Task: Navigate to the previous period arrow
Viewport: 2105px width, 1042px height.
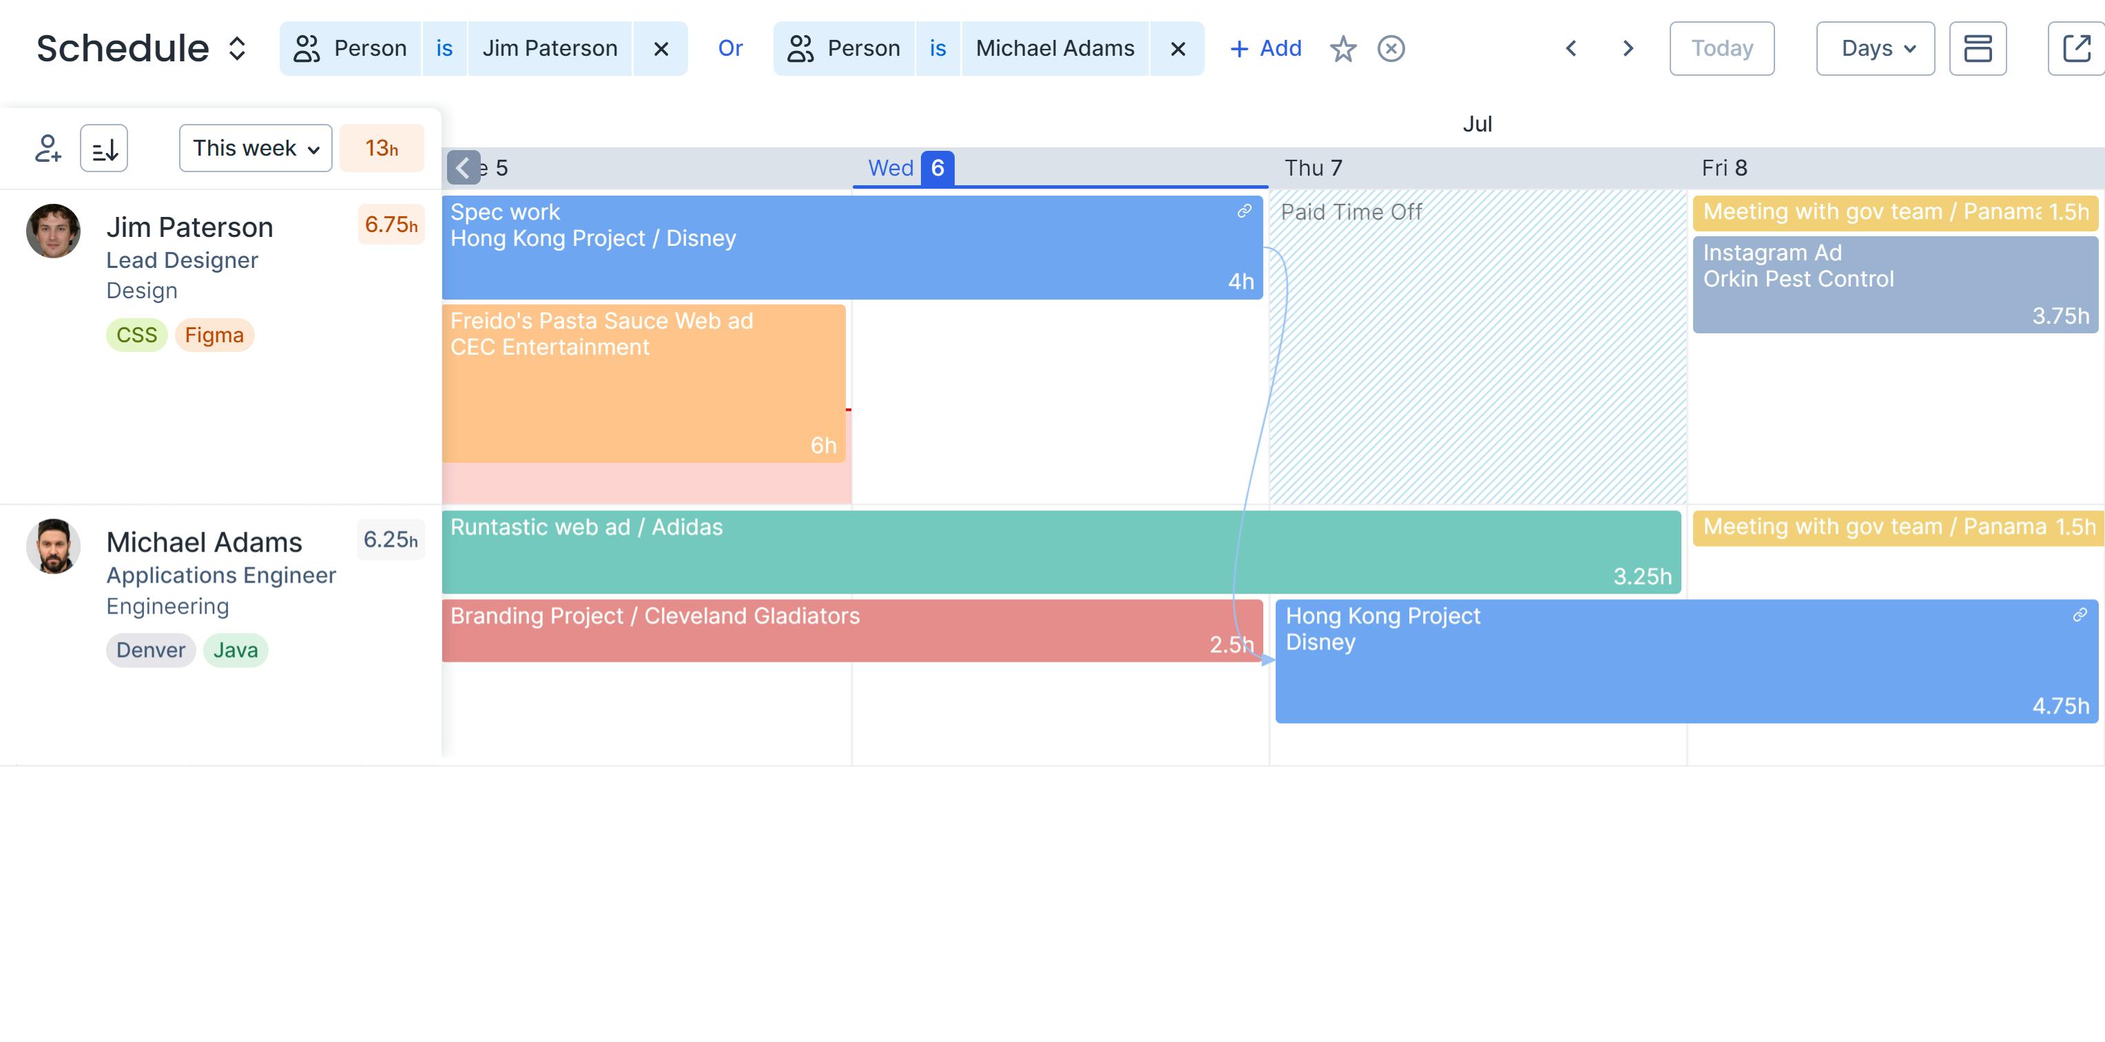Action: [x=1570, y=48]
